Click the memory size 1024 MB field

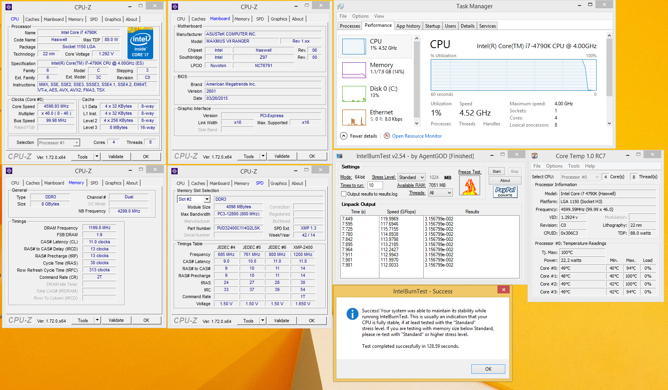(x=435, y=177)
